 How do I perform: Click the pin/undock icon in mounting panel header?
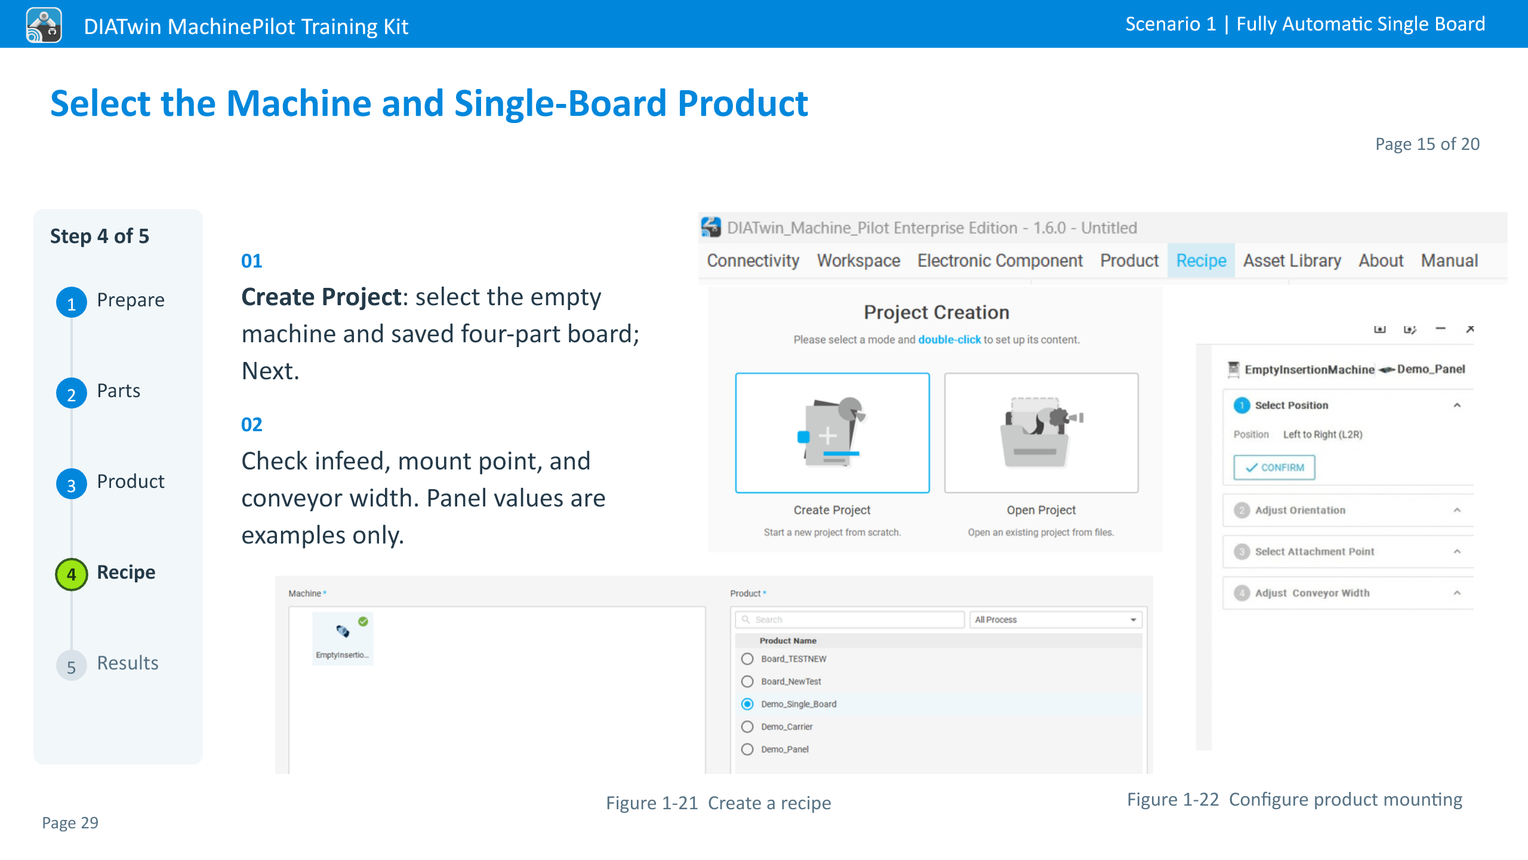pos(1410,330)
